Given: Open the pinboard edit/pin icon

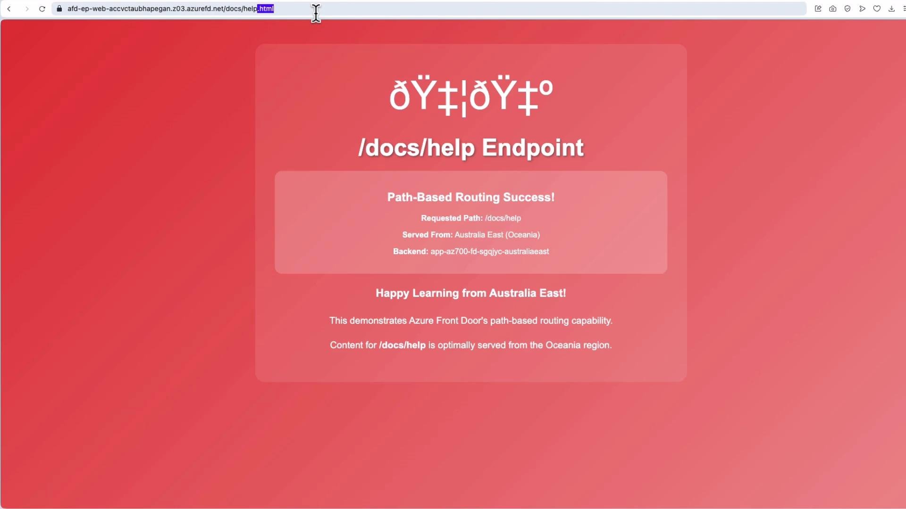Looking at the screenshot, I should point(818,8).
